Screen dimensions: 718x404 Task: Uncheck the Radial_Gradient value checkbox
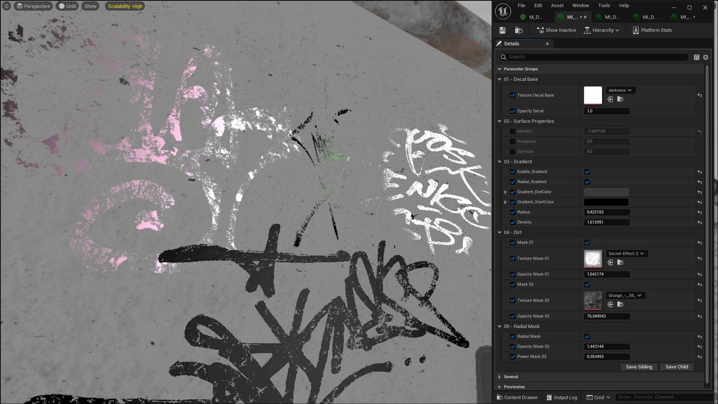[x=587, y=182]
